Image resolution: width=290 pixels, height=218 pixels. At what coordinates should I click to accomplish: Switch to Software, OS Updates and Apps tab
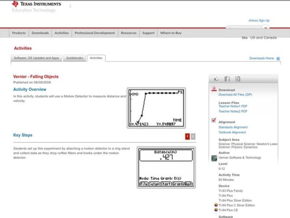[36, 58]
